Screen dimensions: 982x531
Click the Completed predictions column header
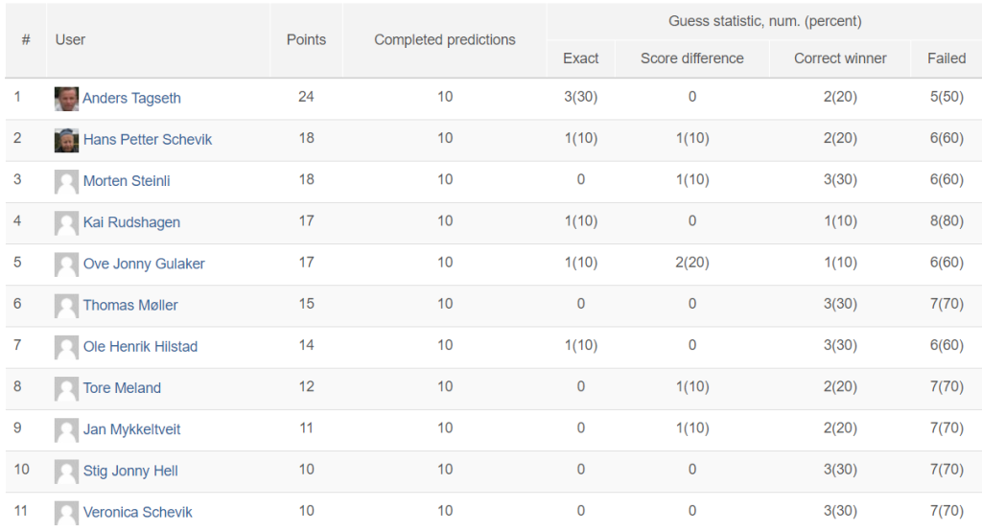(445, 40)
